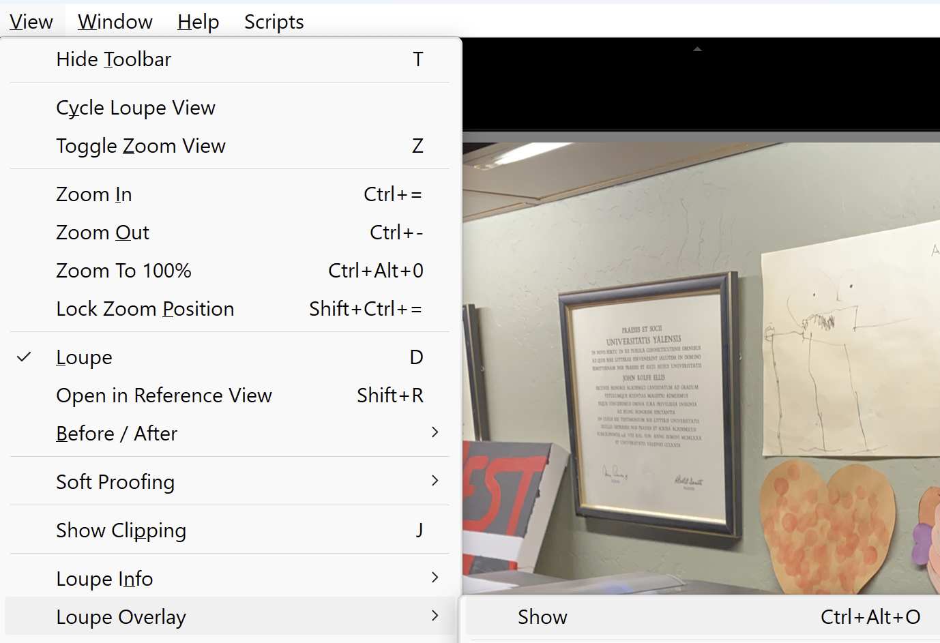Click the checkmark beside Loupe
Viewport: 940px width, 643px height.
point(25,355)
